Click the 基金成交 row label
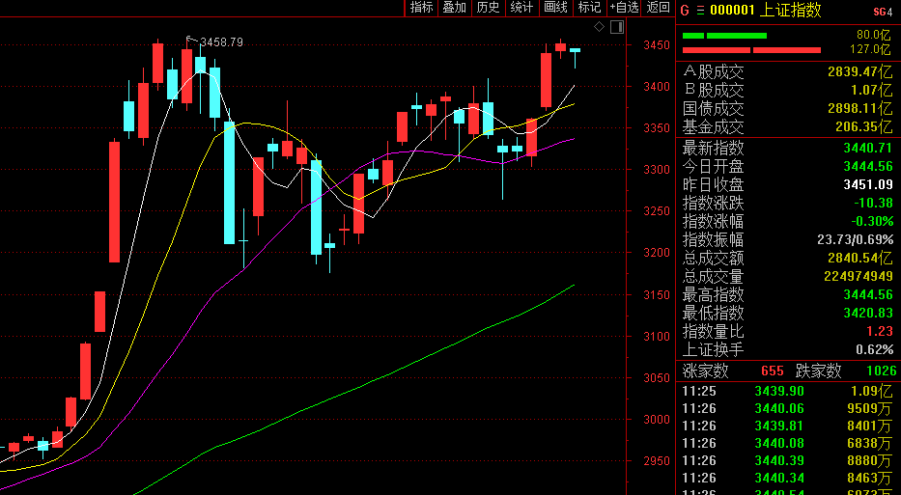Screen dimensions: 901x495 [x=713, y=127]
